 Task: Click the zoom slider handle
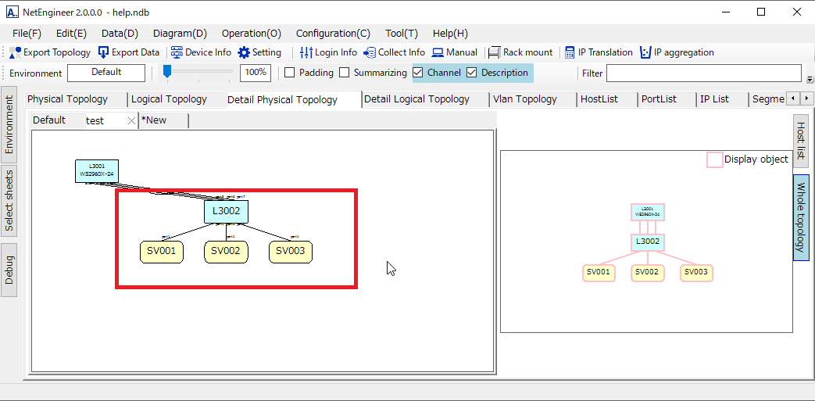pyautogui.click(x=166, y=71)
